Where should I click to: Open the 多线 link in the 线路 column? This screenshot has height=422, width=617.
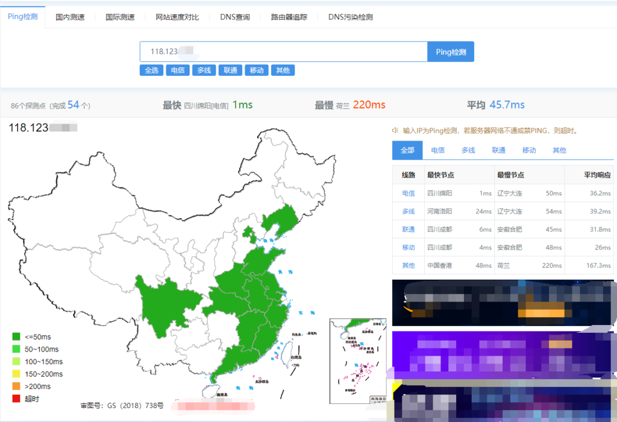(x=409, y=212)
